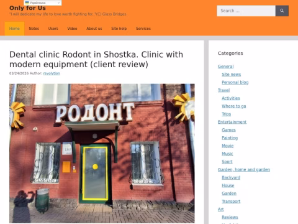
Task: Open the Personal blog category
Action: [x=235, y=82]
